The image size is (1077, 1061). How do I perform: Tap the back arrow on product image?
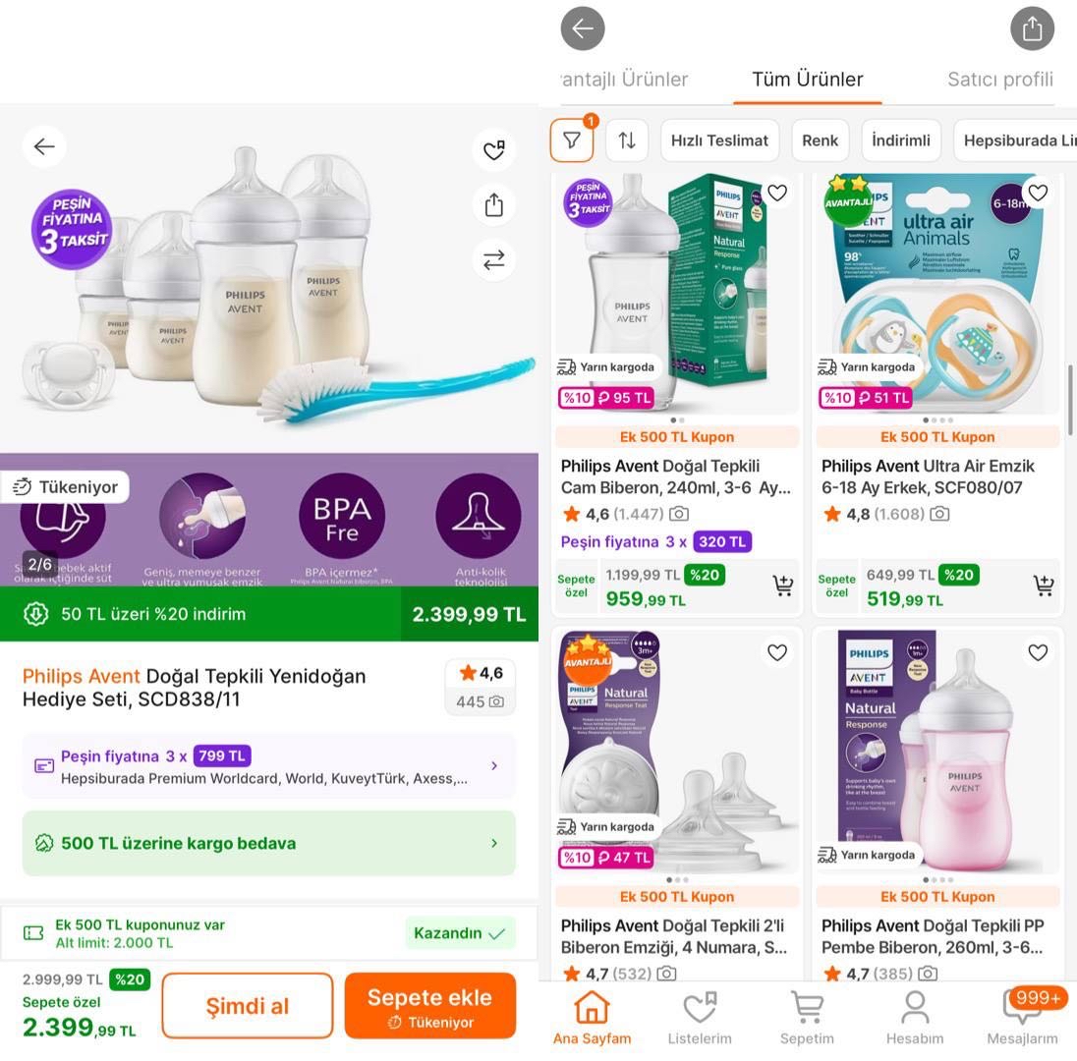coord(44,146)
